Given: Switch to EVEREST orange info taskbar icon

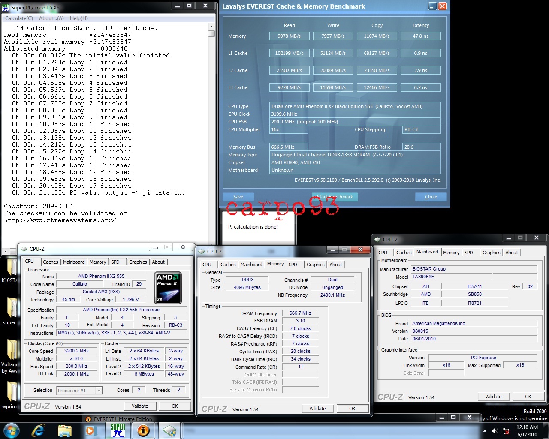Looking at the screenshot, I should [x=143, y=430].
